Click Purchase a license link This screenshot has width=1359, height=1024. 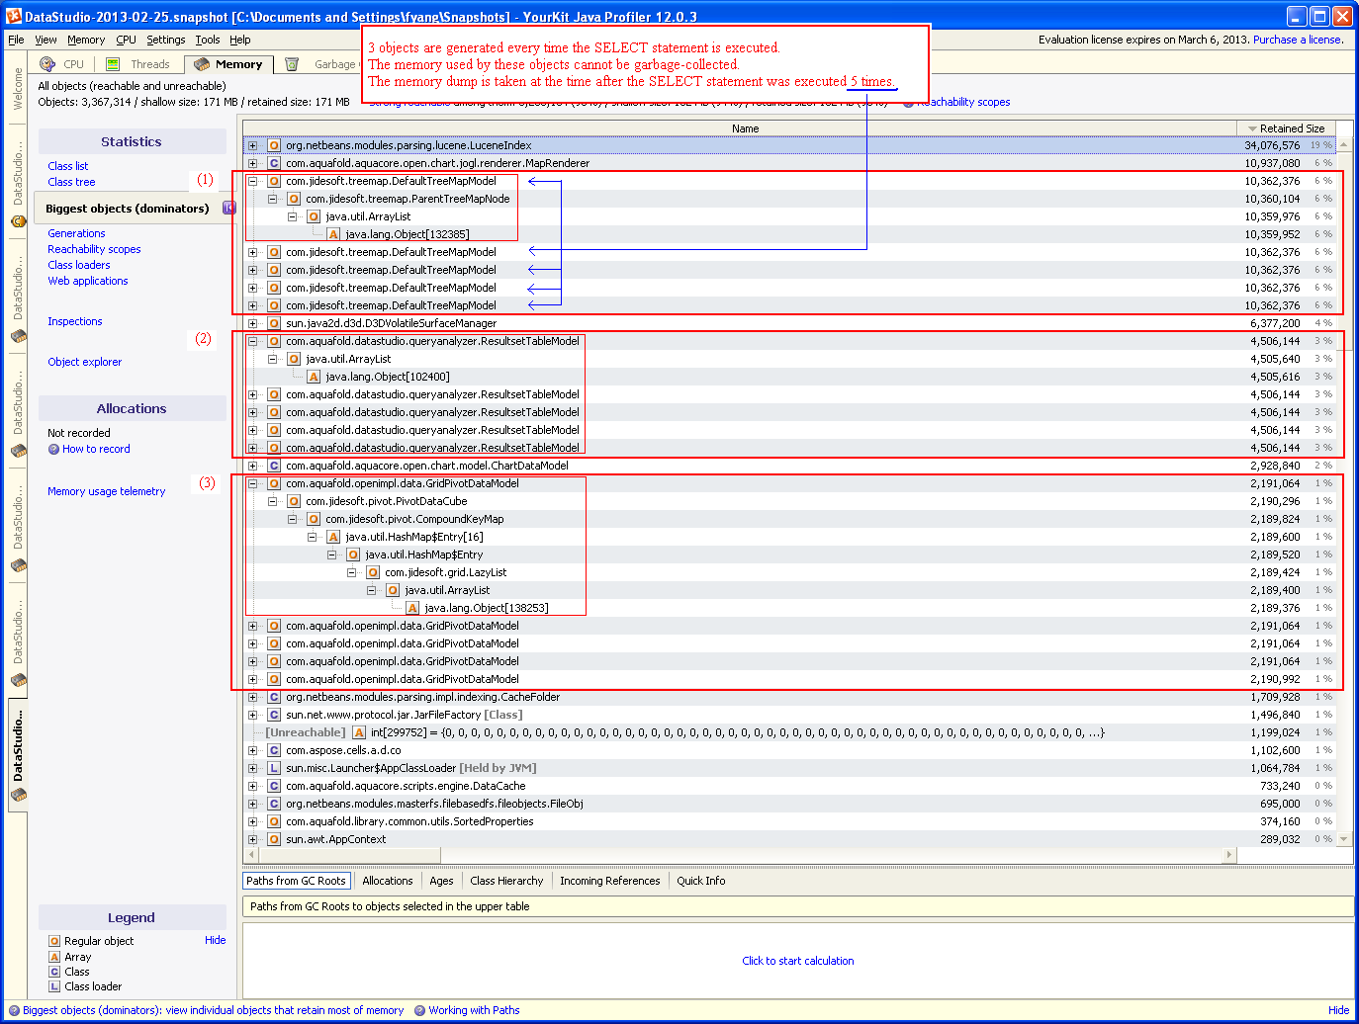click(1298, 40)
